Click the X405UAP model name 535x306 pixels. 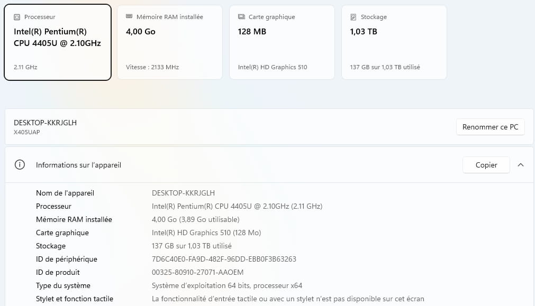click(26, 132)
